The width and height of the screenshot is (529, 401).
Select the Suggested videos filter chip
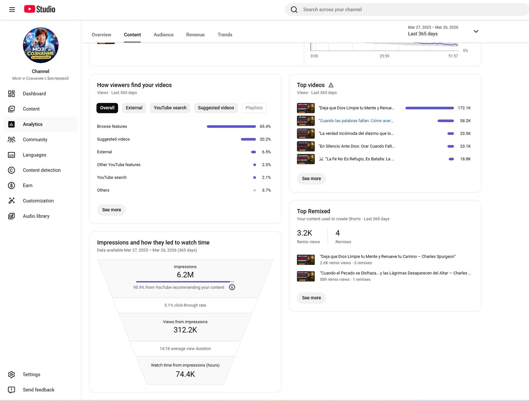pos(216,108)
